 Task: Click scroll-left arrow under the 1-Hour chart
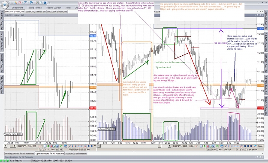(x=6, y=146)
